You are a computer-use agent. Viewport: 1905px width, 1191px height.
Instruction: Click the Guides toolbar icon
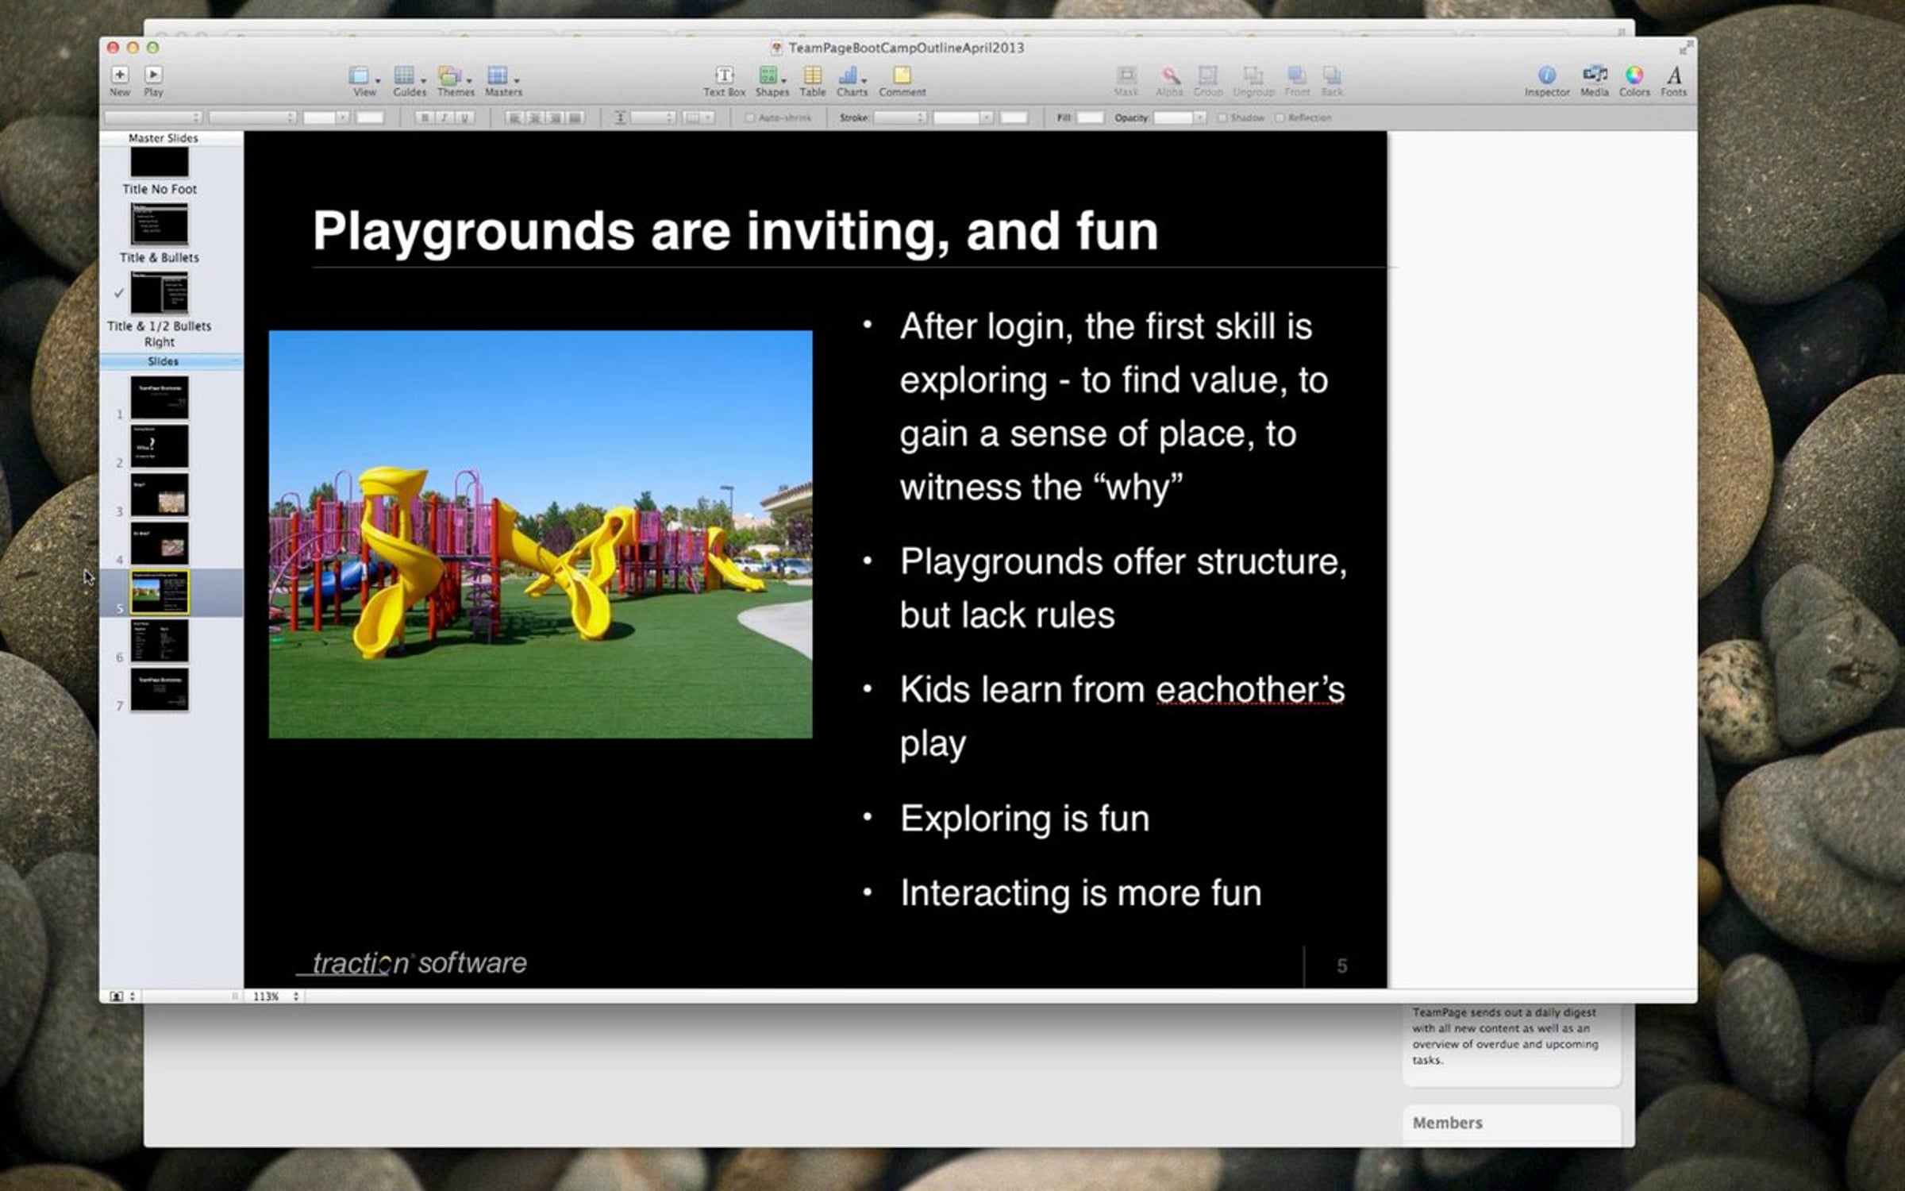click(405, 75)
